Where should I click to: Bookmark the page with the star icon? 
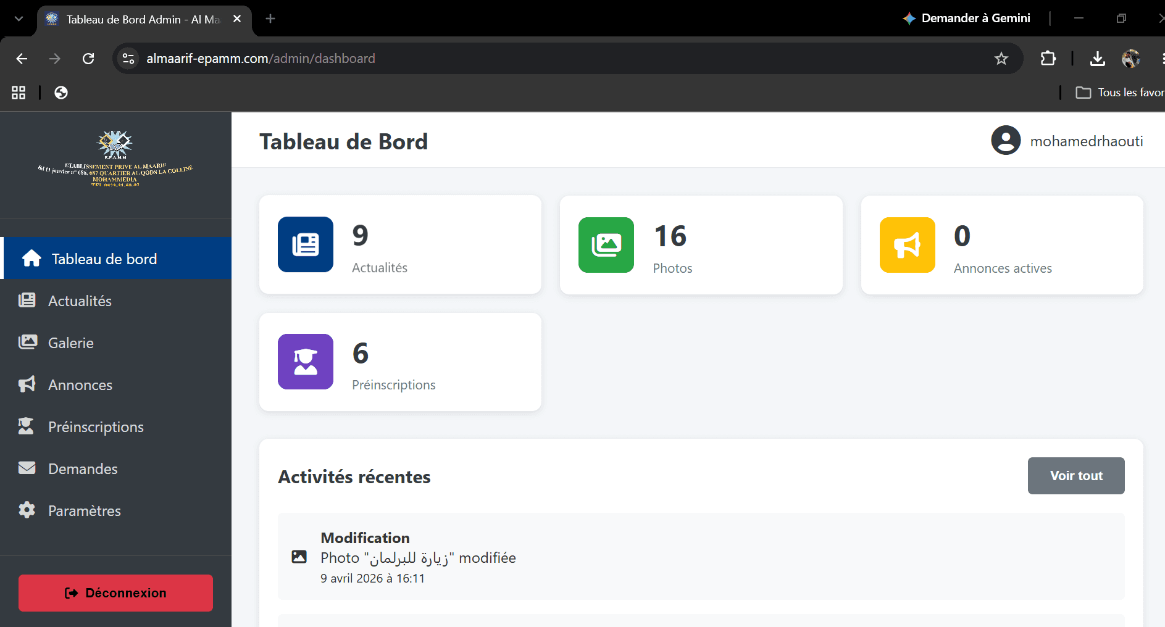pos(1001,59)
